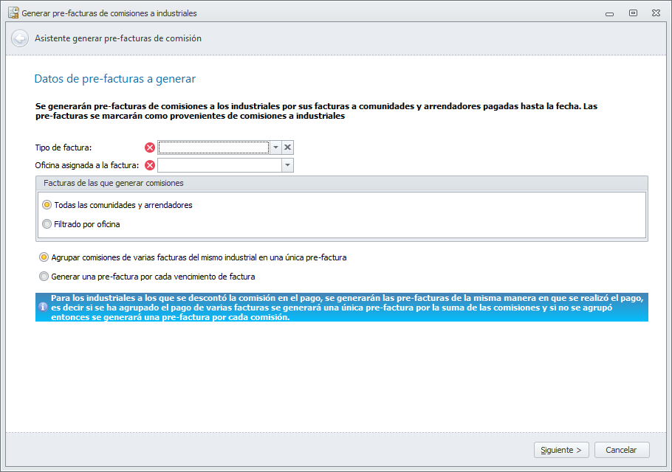Focus the Oficina asignada a la factura field
672x472 pixels.
tap(219, 165)
